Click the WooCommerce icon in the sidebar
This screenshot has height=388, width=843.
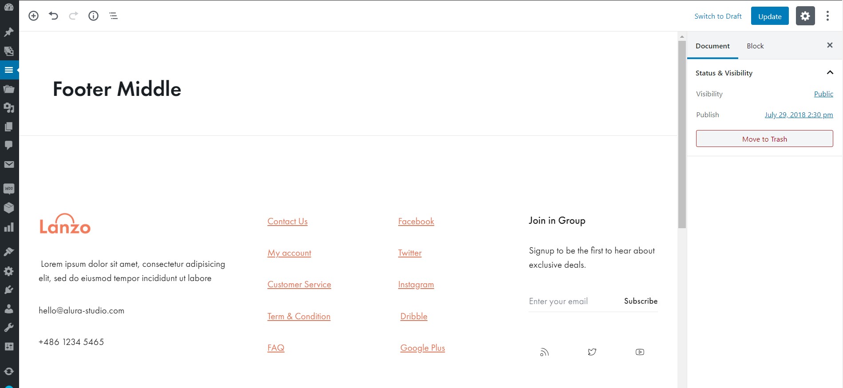[9, 189]
